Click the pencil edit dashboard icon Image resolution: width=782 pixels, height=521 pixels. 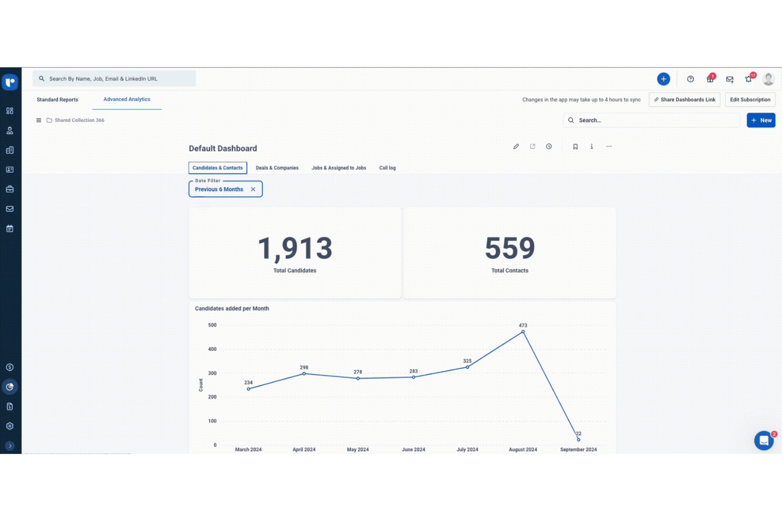tap(516, 147)
